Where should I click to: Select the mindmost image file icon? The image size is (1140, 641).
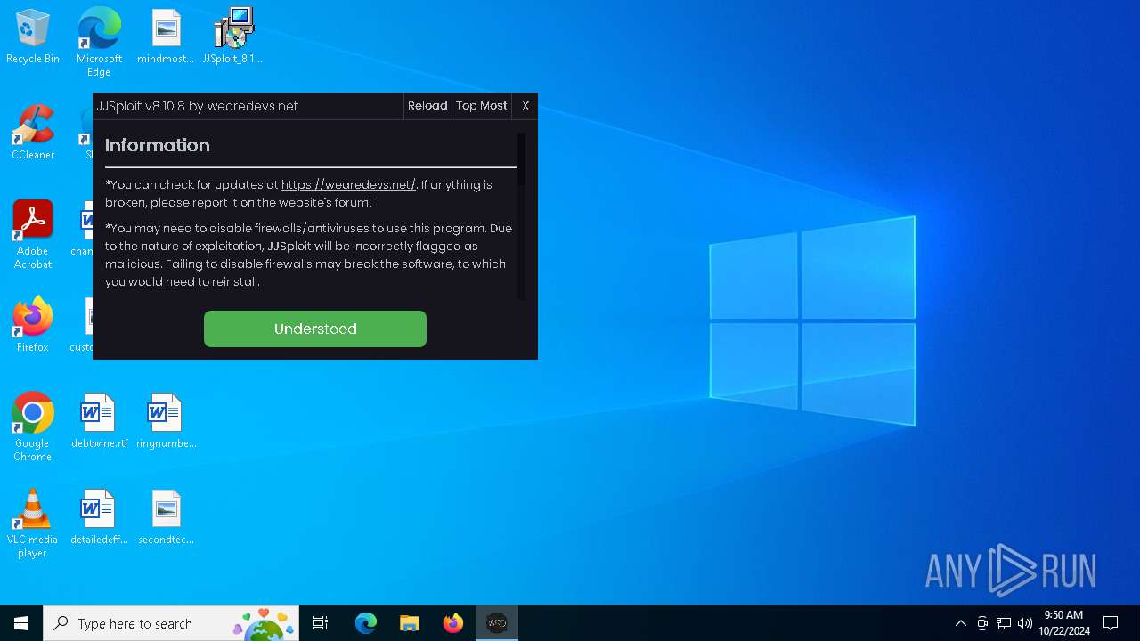click(166, 37)
